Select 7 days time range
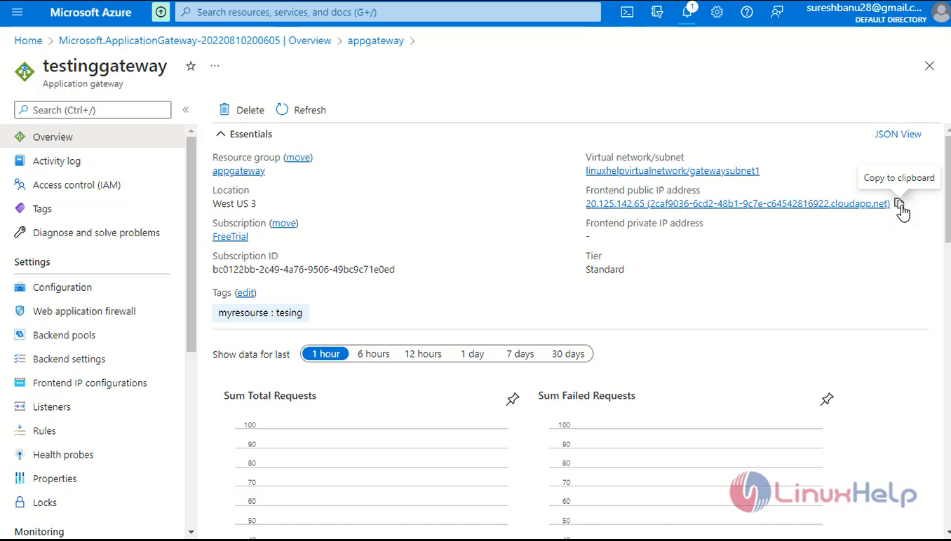 coord(520,354)
